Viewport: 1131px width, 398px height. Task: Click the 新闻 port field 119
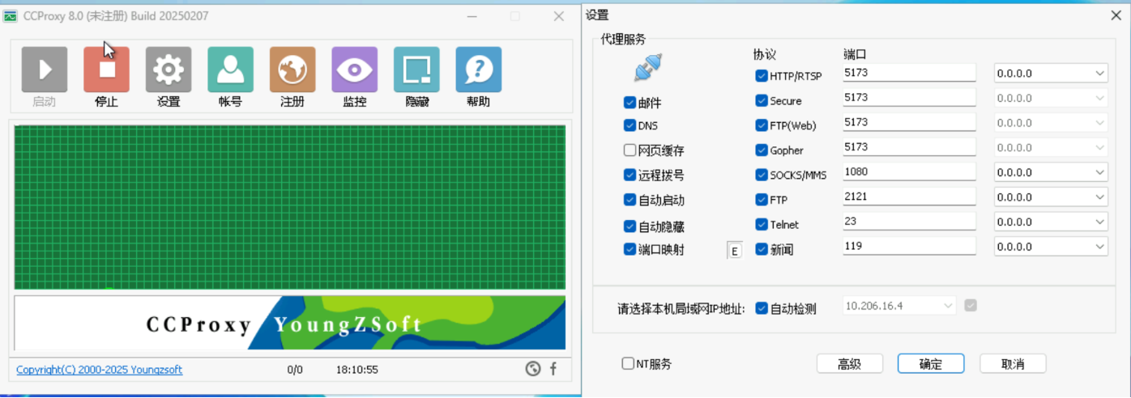[x=909, y=246]
